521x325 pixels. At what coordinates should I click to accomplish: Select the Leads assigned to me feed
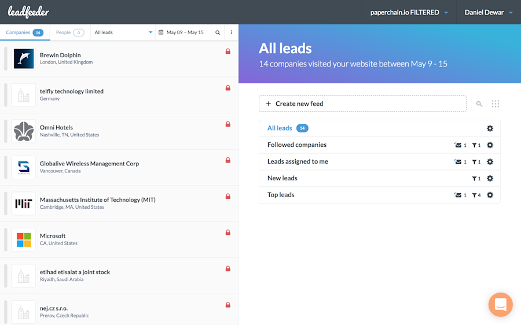click(298, 161)
